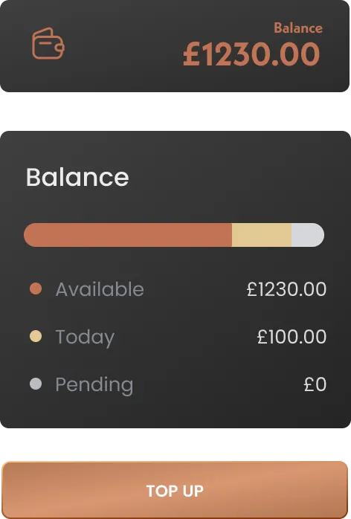Click the grey segment of the balance bar

[x=308, y=235]
